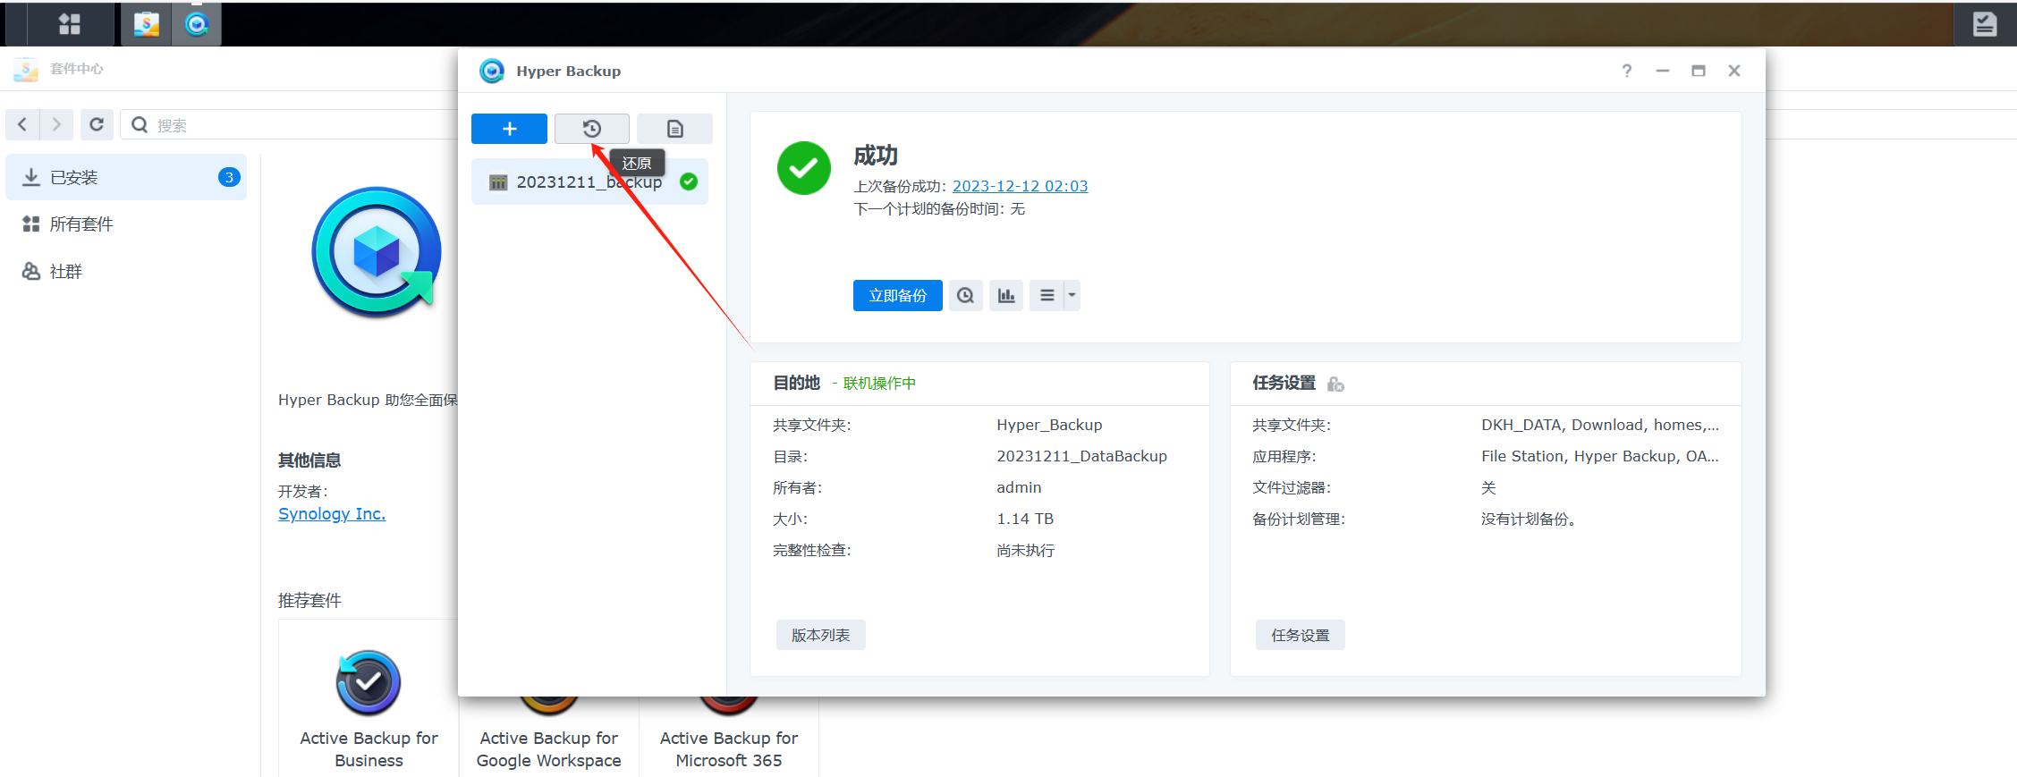Open the 版本列表 version list
This screenshot has width=2017, height=777.
[820, 635]
